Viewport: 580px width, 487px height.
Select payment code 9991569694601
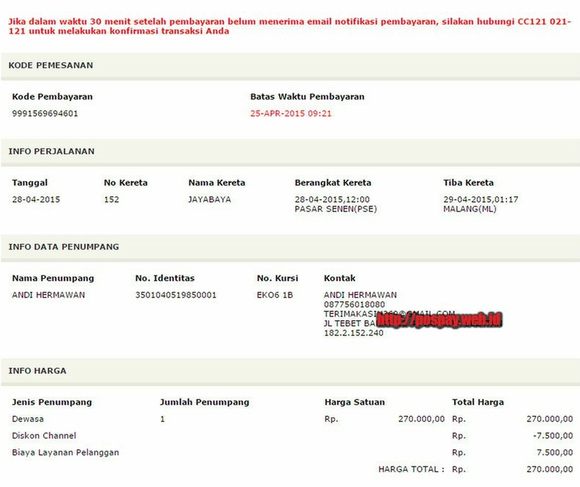(45, 114)
